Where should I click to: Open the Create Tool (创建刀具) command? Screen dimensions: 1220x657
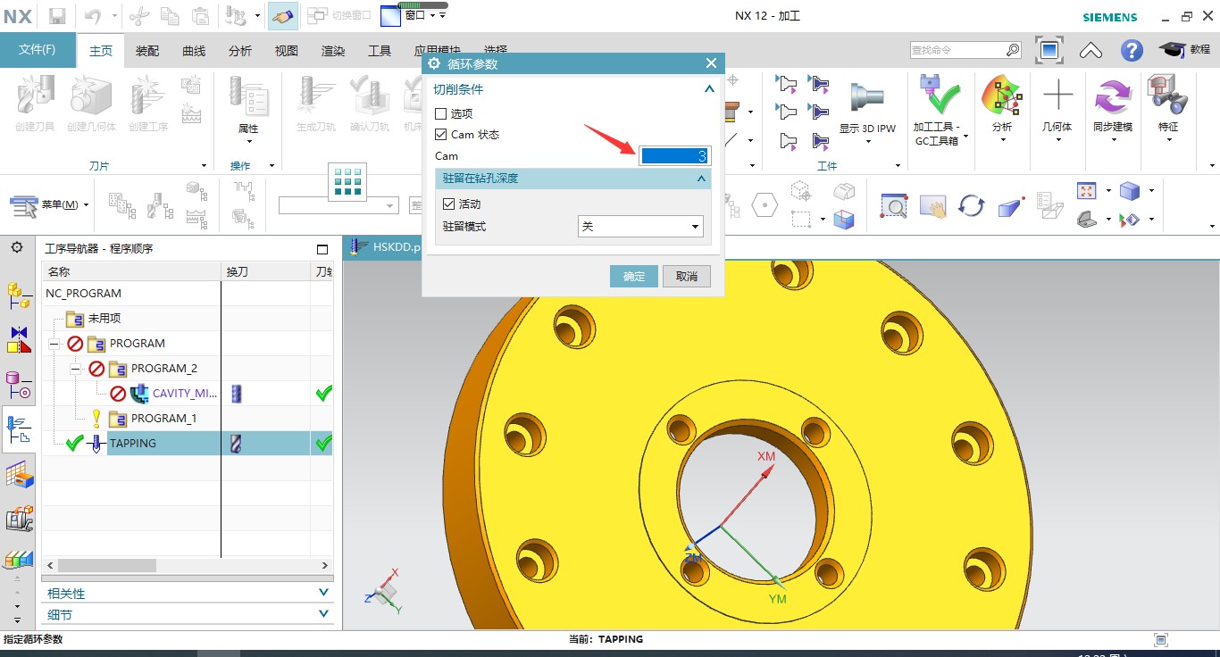[x=35, y=103]
